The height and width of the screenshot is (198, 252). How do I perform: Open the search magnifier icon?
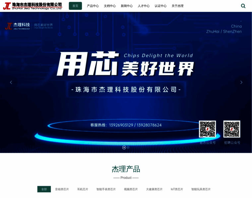click(243, 6)
